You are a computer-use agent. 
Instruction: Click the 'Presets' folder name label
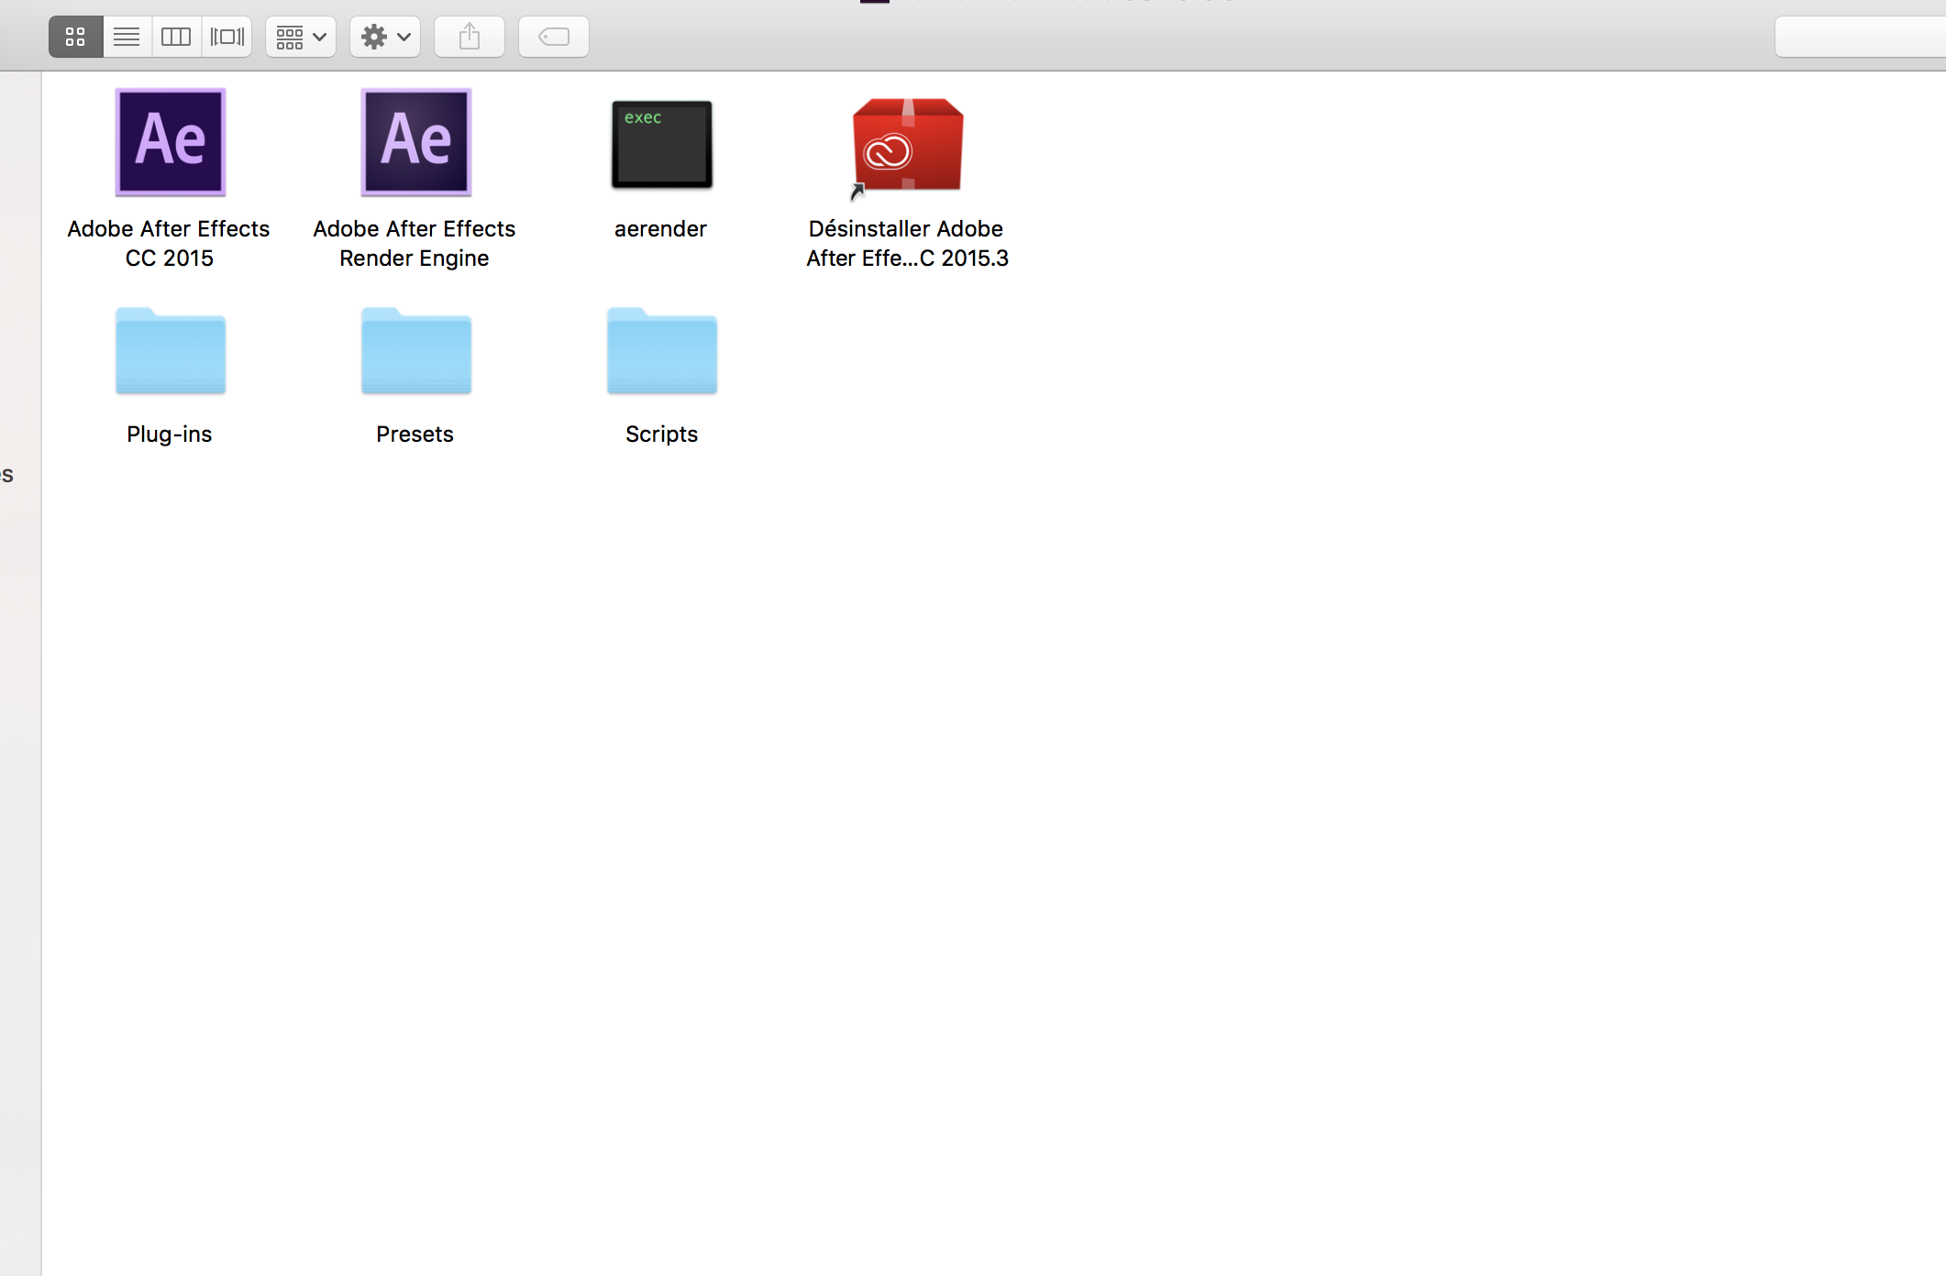point(415,434)
